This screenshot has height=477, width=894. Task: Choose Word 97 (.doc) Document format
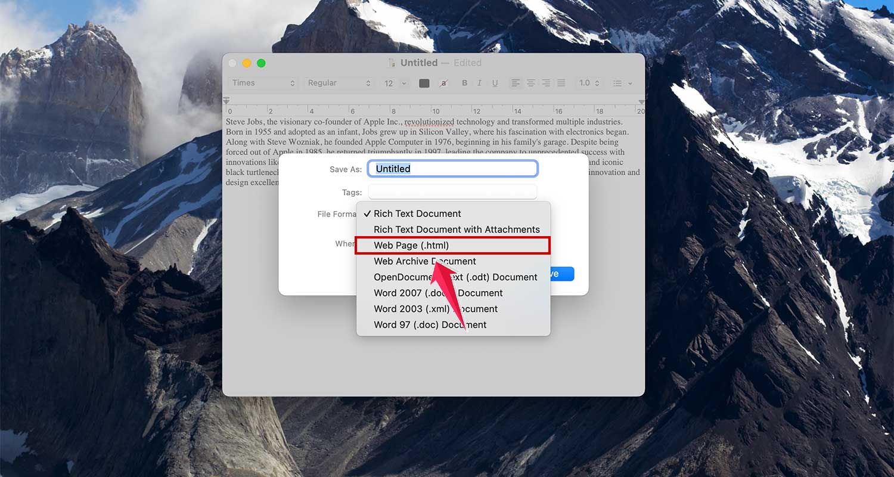click(429, 324)
